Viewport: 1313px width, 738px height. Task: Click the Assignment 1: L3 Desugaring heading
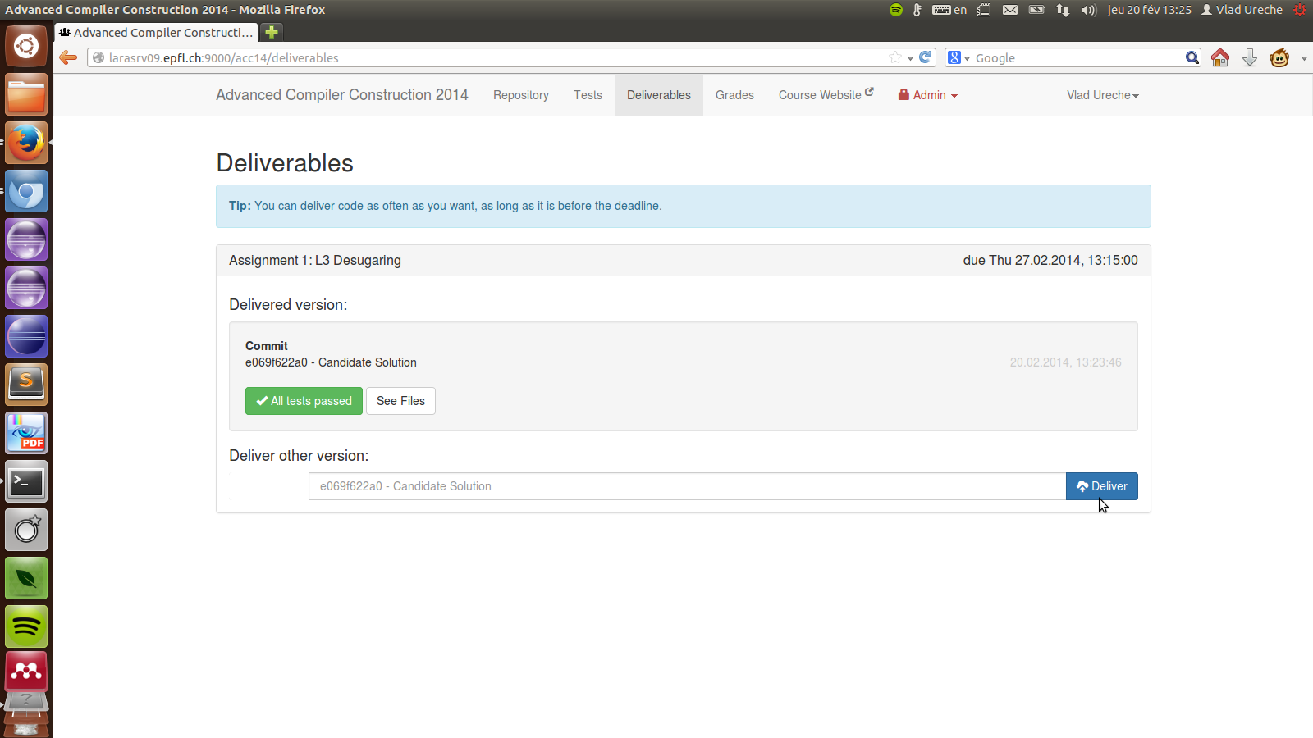pos(315,261)
